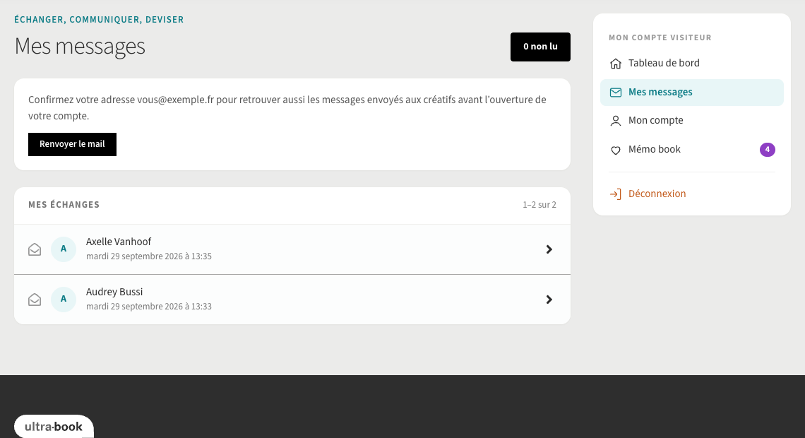Expand Audrey Bussi conversation with the chevron
Image resolution: width=805 pixels, height=438 pixels.
[x=549, y=300]
